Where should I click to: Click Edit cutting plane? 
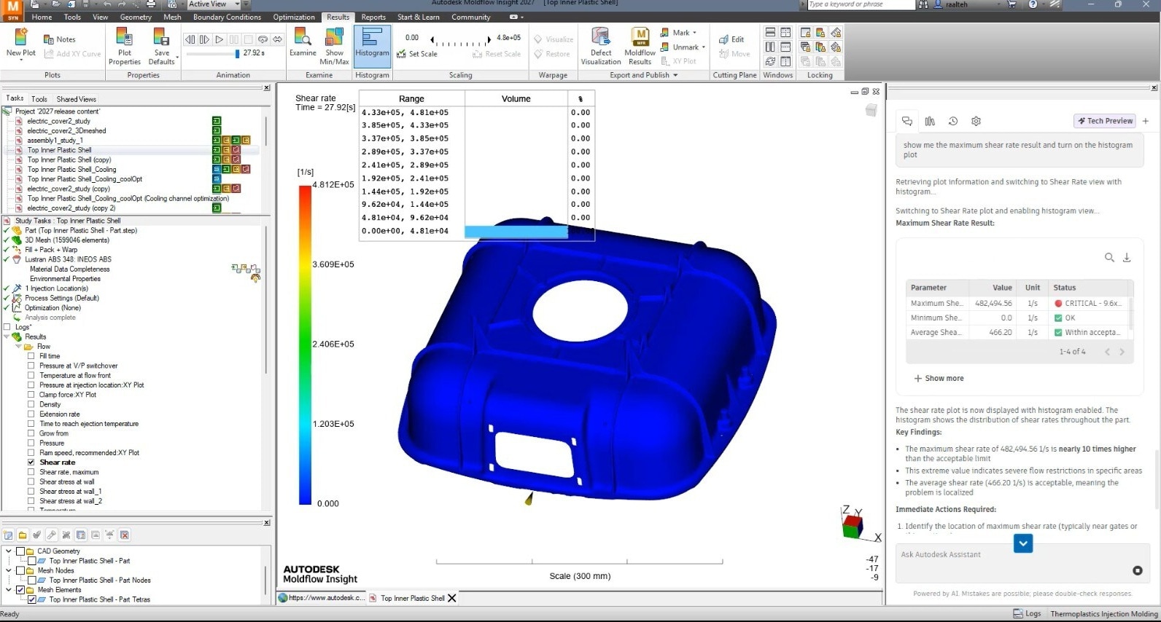(731, 39)
